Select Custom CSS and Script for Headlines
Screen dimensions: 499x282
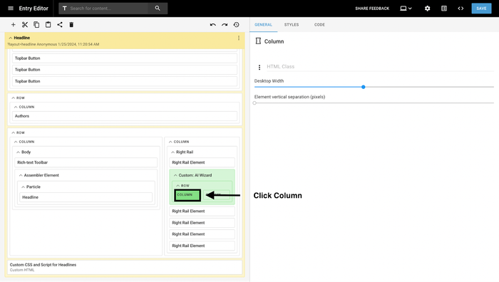125,267
